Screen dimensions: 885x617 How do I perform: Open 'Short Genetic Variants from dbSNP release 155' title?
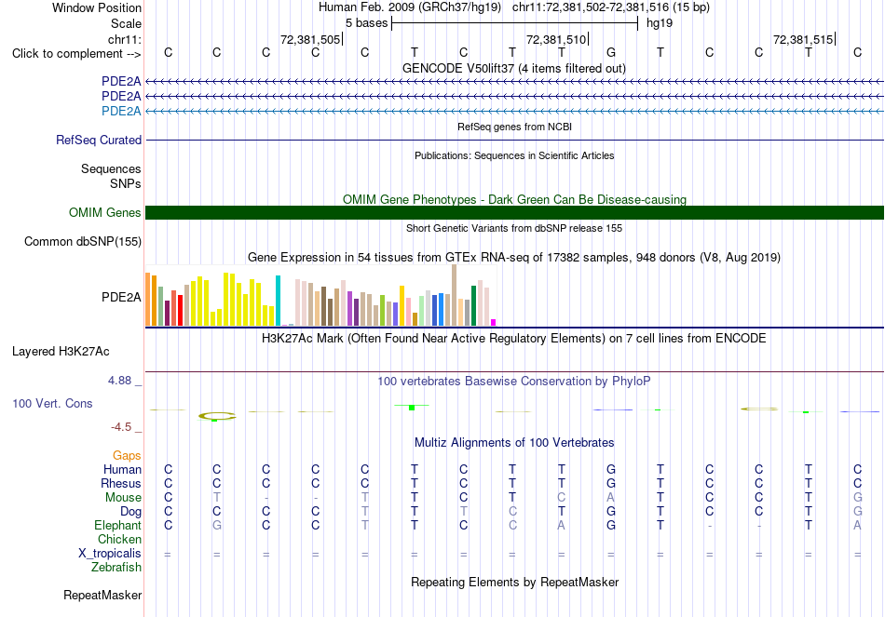pos(514,228)
